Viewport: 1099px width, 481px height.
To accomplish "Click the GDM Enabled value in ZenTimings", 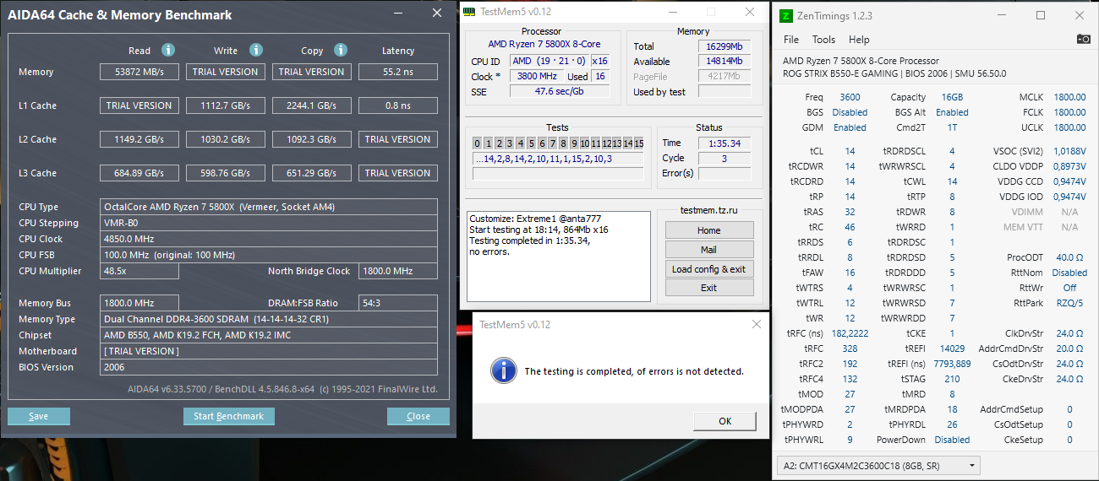I will [850, 127].
